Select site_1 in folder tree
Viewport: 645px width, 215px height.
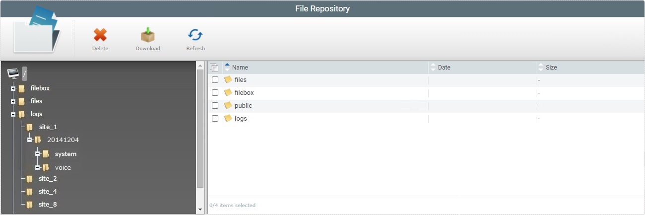coord(48,127)
